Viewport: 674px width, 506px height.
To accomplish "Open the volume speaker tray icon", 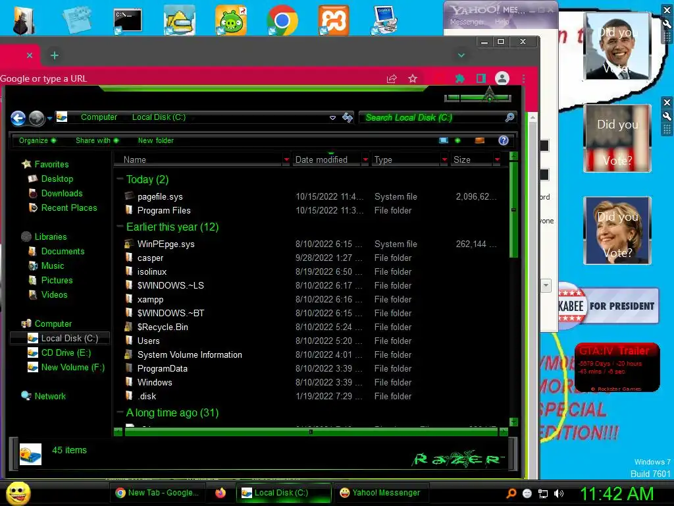I will 559,493.
